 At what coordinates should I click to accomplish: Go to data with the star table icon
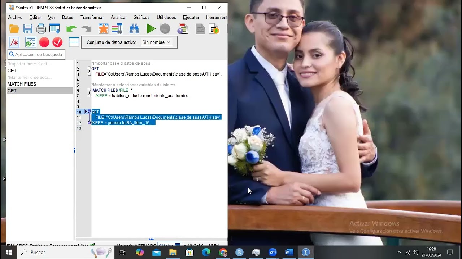pyautogui.click(x=104, y=29)
